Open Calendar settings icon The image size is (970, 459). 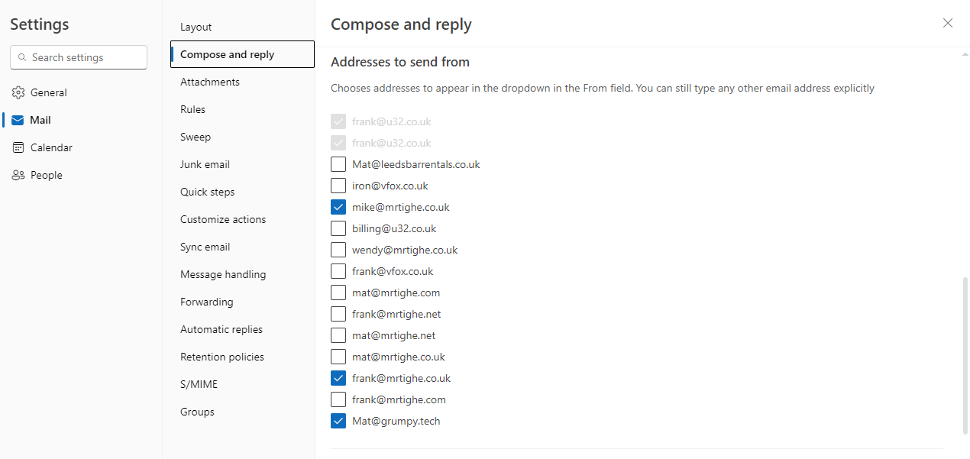[x=18, y=147]
